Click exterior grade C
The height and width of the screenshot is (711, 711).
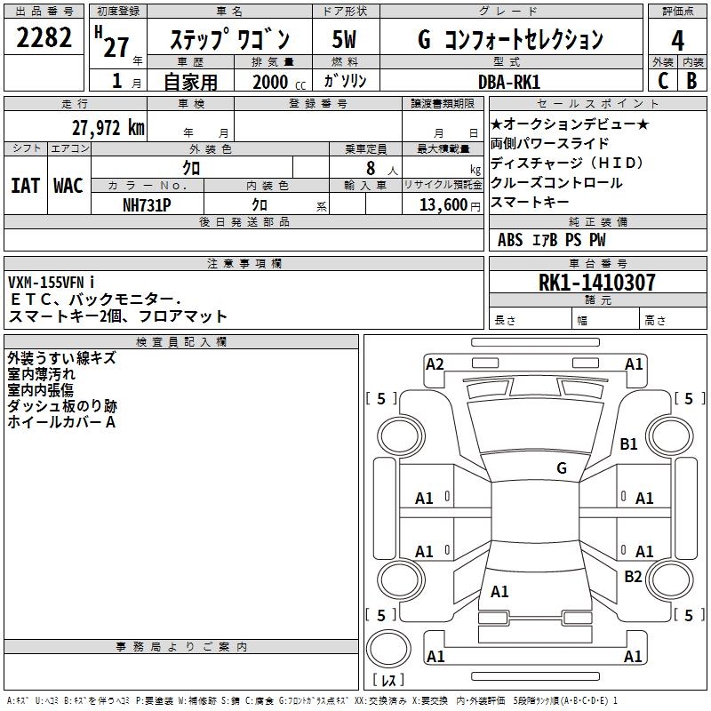(663, 81)
